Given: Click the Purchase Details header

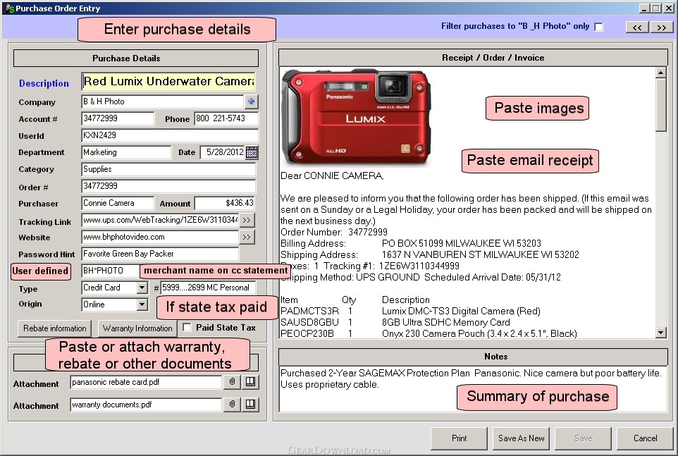Looking at the screenshot, I should (x=136, y=58).
